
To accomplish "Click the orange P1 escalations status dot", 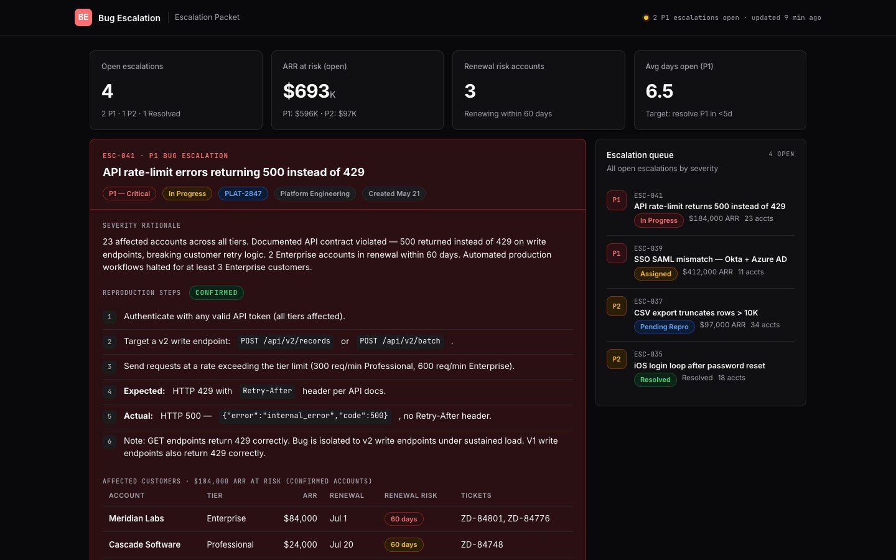I will point(646,17).
